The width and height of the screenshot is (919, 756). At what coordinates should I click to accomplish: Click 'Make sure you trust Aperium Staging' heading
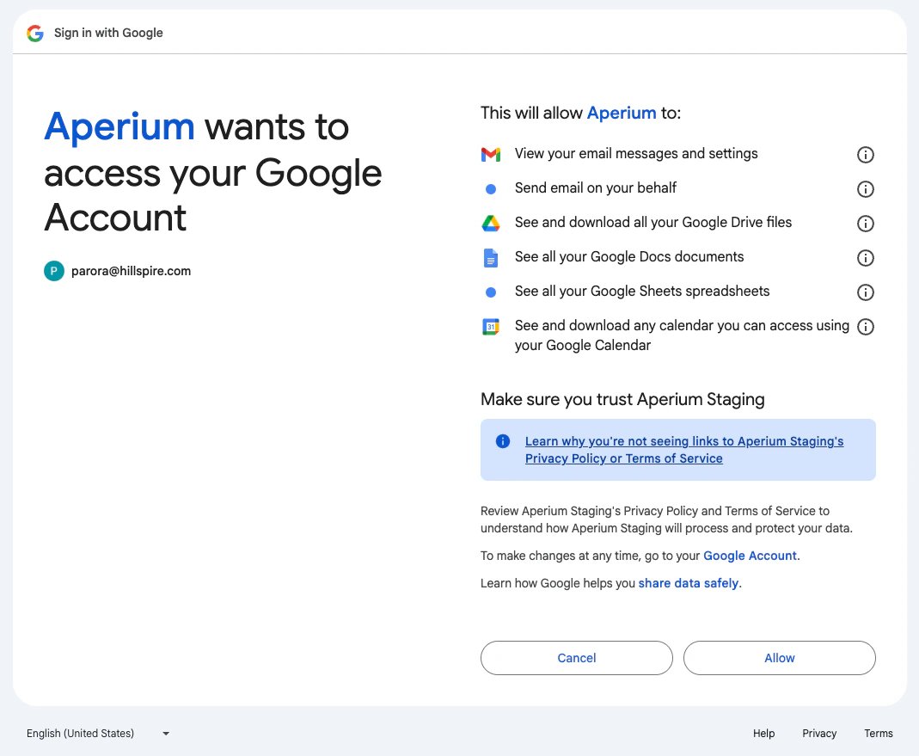coord(622,399)
